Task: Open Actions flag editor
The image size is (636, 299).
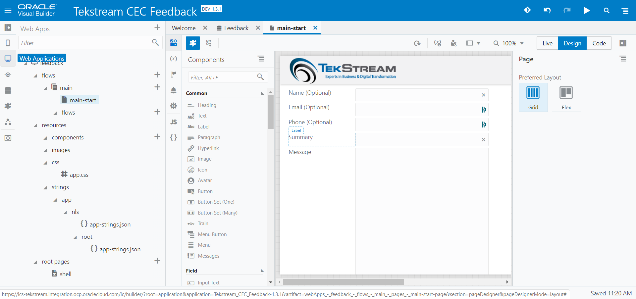Action: (x=174, y=74)
